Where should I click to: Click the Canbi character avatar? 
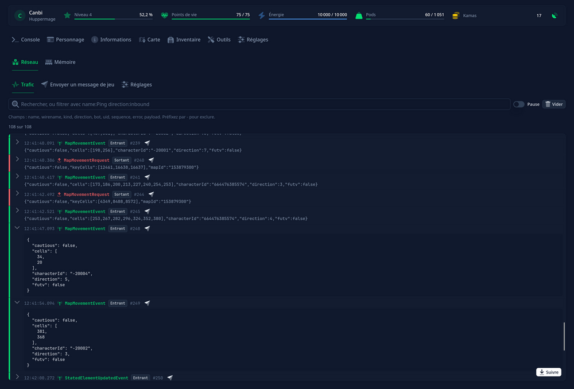(20, 15)
